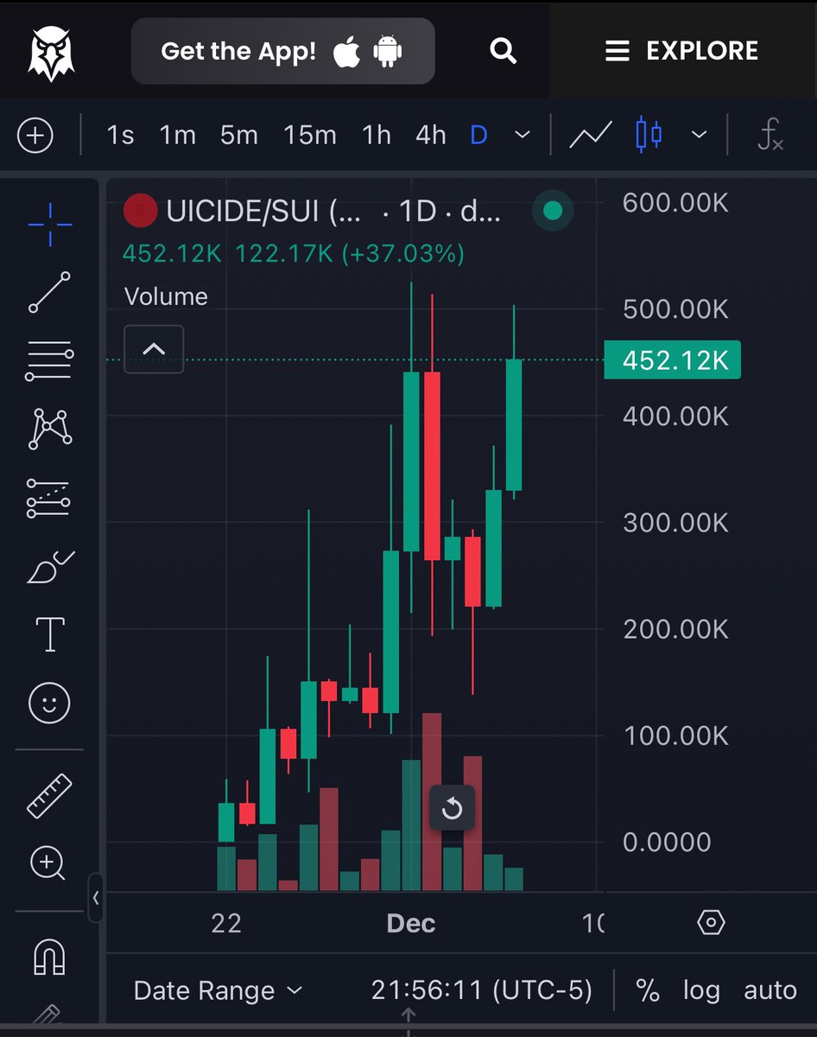
Task: Open the owl logo home page
Action: [52, 54]
